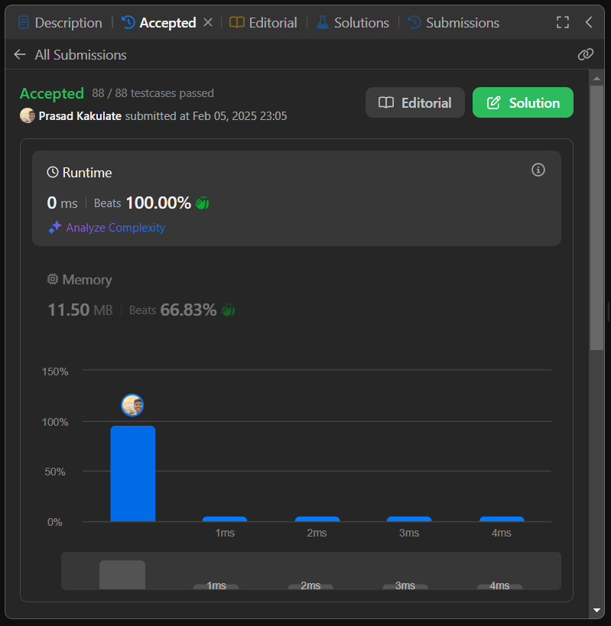Click the green Accepted status text
This screenshot has height=626, width=611.
(52, 93)
